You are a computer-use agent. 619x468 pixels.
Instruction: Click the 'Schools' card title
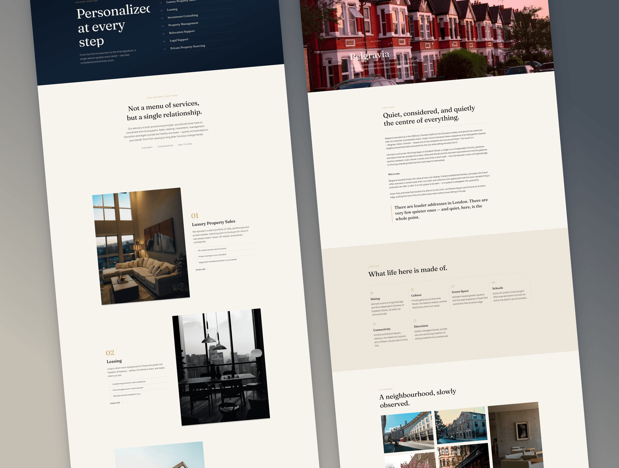498,288
